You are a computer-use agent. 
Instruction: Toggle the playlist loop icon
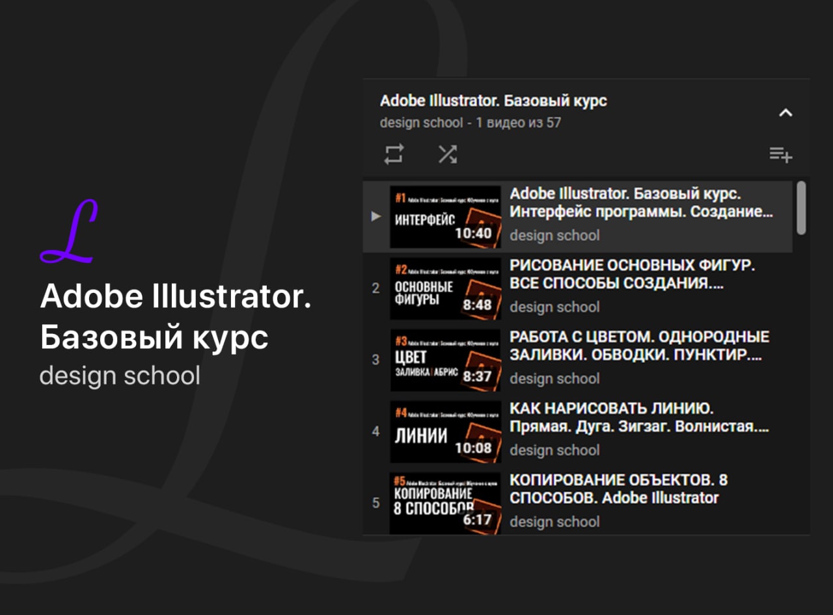[394, 154]
